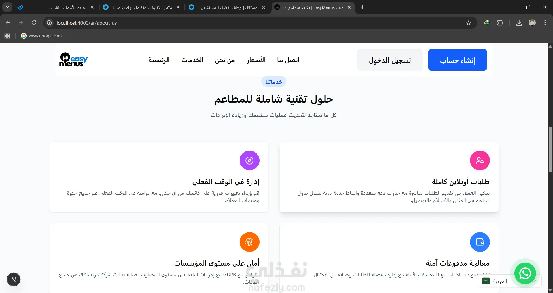Click the subtitle كل ما تحتاجه لتحديث عمليات مطعمك
This screenshot has height=293, width=553.
click(274, 115)
